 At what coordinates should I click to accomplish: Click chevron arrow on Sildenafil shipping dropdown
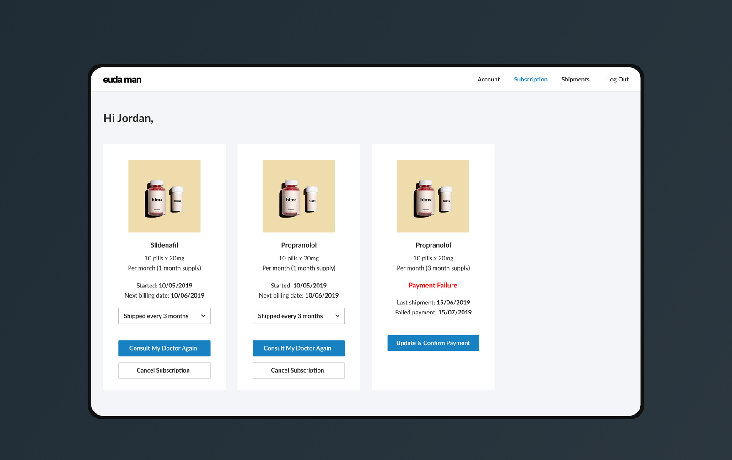pyautogui.click(x=203, y=316)
